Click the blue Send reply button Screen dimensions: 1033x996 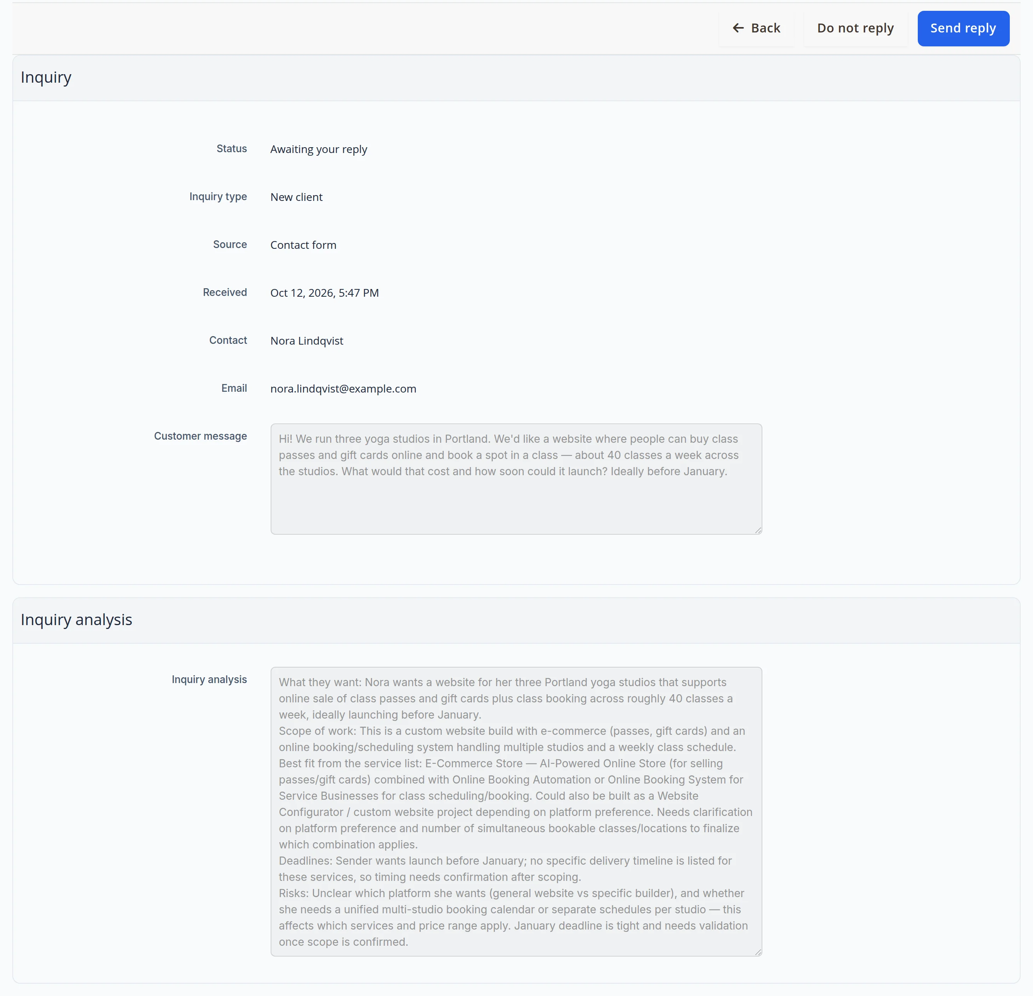963,29
